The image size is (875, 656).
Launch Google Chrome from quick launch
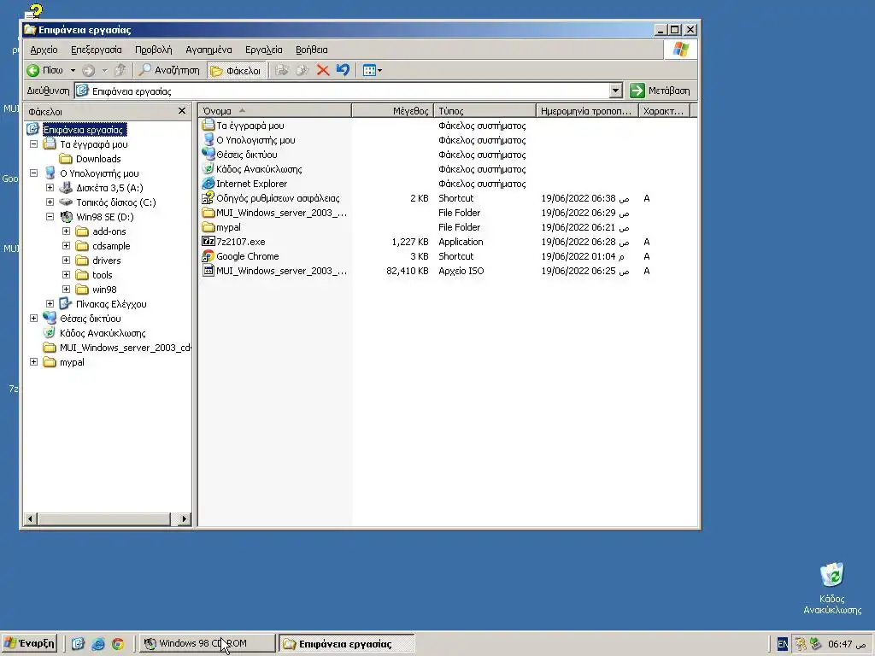[118, 644]
